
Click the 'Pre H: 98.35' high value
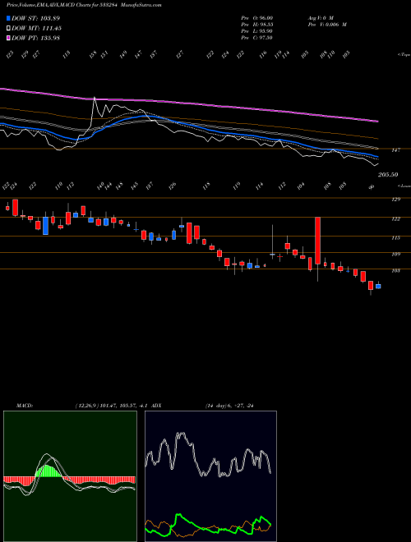point(256,25)
